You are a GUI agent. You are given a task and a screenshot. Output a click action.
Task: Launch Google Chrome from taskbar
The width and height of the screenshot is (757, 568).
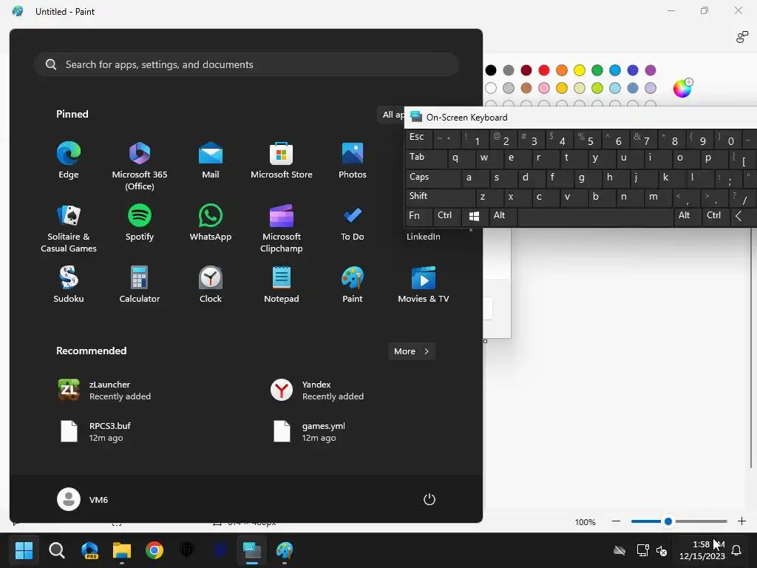click(155, 550)
